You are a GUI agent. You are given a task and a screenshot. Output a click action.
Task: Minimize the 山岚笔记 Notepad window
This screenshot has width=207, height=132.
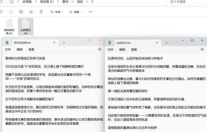point(183,40)
